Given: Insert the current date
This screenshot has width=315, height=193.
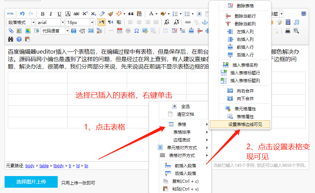Looking at the screenshot, I should (x=120, y=31).
